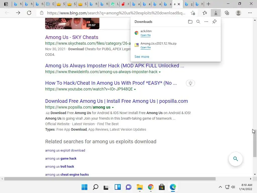Switch to the green icon 'U' tab
Viewport: 257px width, 193px height.
(114, 4)
